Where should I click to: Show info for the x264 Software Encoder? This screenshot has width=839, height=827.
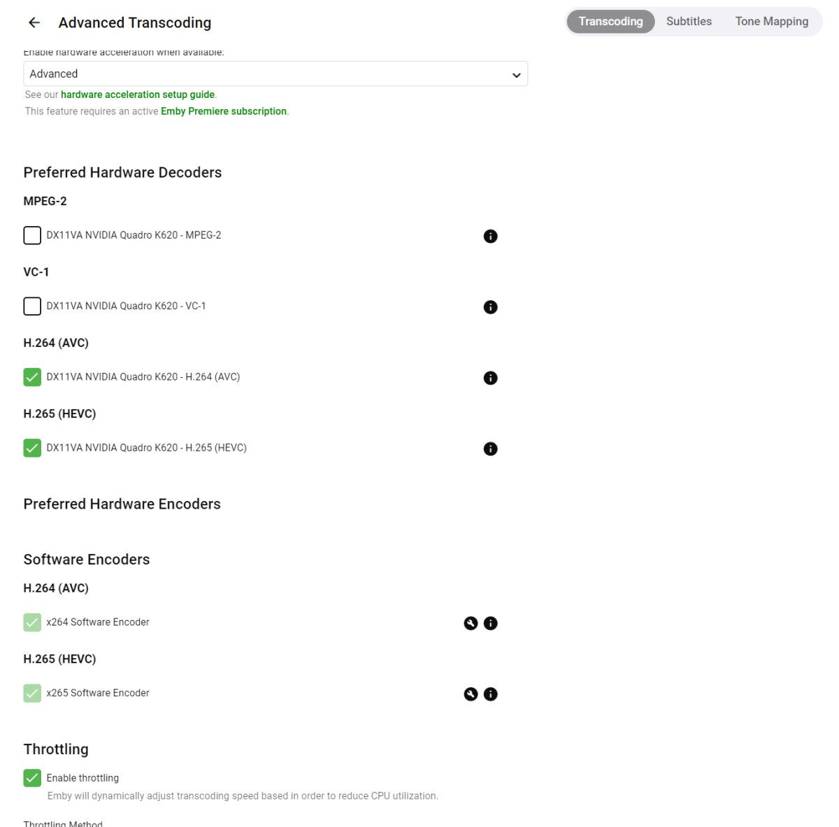(x=491, y=623)
